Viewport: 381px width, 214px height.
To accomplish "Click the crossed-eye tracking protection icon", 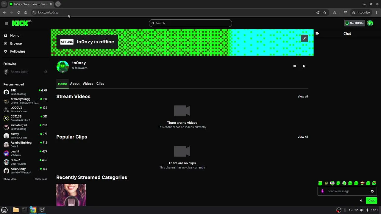I will coord(318,12).
